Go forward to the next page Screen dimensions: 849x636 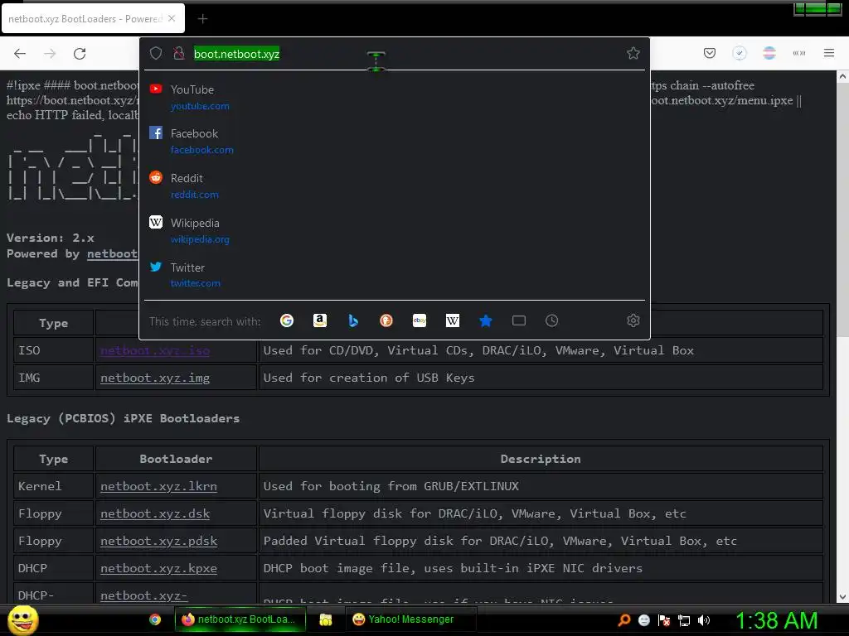pos(50,54)
